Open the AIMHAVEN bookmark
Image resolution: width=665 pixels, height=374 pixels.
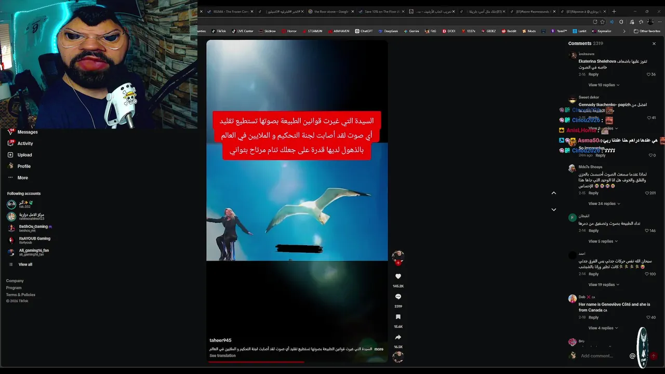click(338, 31)
